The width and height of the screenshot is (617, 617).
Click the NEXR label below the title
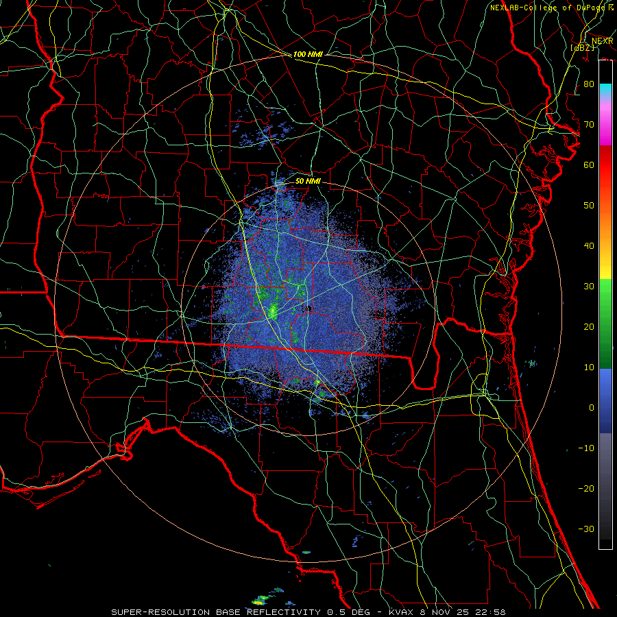click(x=603, y=40)
